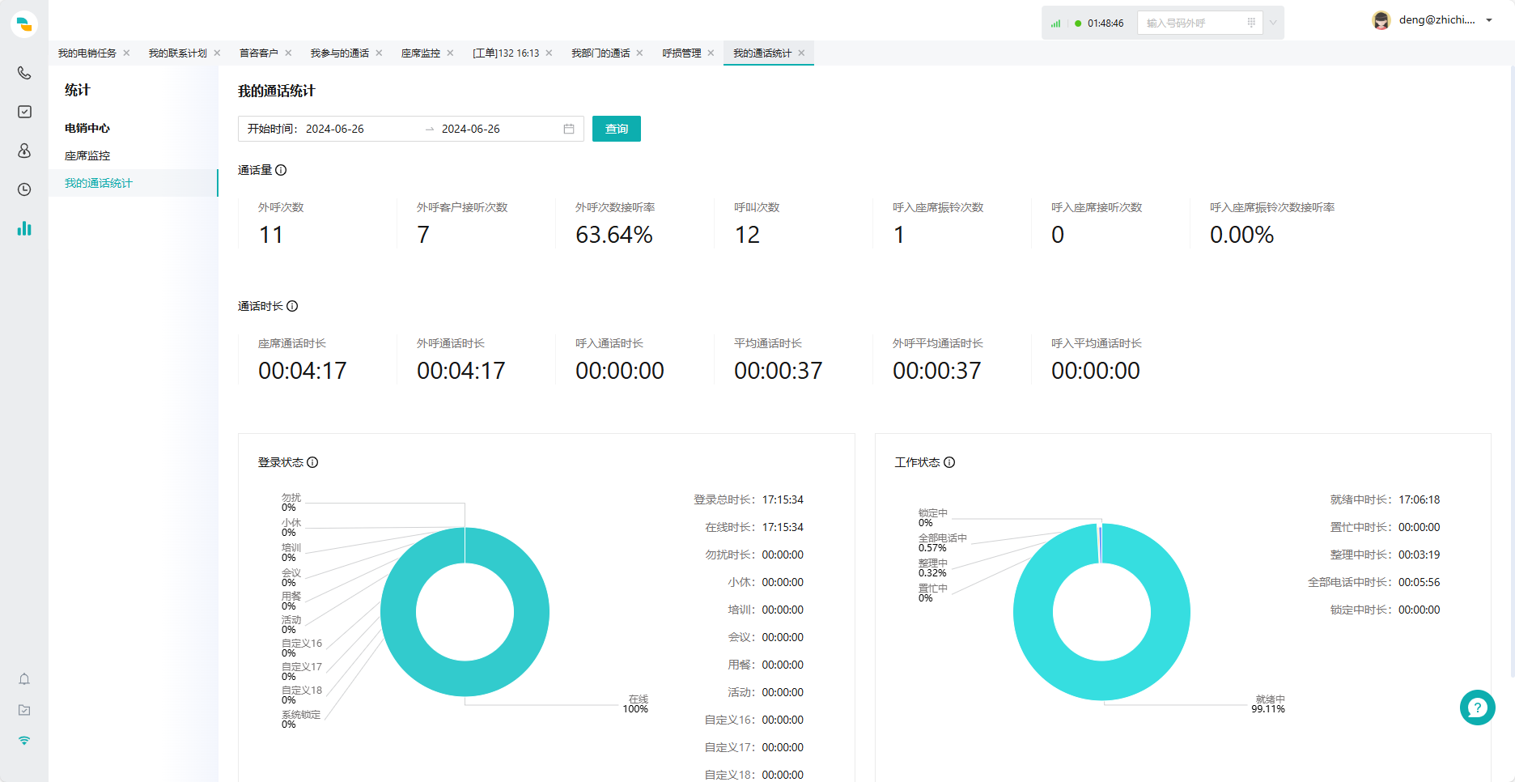
Task: Click the 就绪中时长 17:06:18 entry
Action: (x=1386, y=499)
